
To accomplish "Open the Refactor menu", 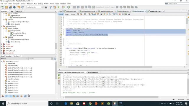I will 30,4.
